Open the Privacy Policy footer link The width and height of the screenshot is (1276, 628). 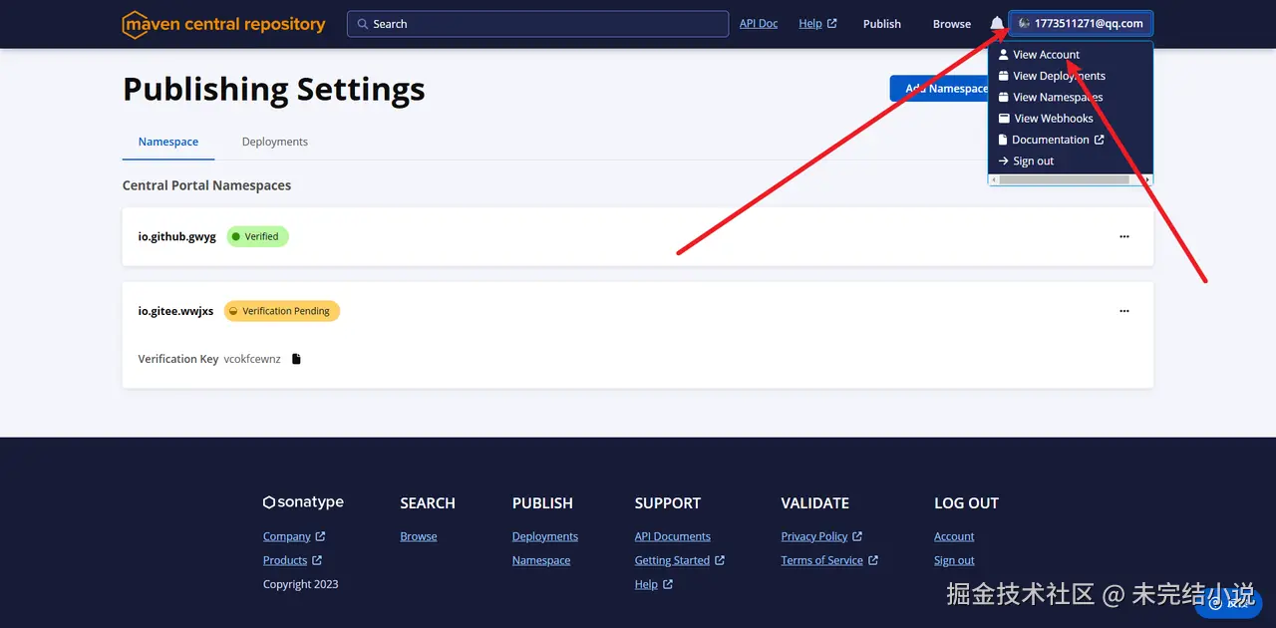[x=814, y=536]
